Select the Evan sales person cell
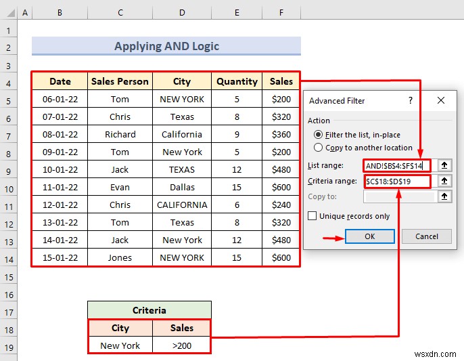 click(120, 187)
